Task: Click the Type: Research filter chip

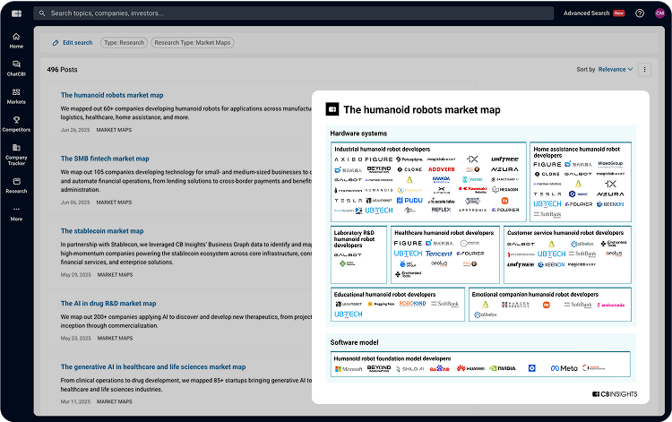Action: click(x=123, y=42)
